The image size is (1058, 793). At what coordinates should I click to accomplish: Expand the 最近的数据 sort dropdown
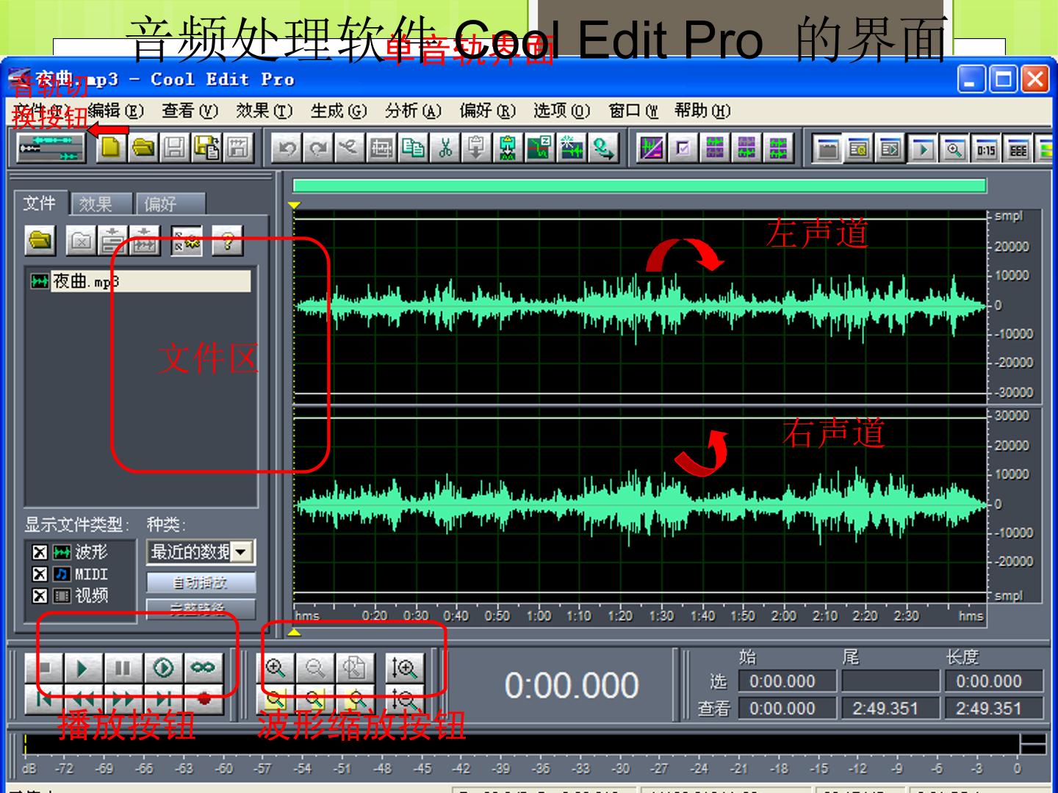242,552
